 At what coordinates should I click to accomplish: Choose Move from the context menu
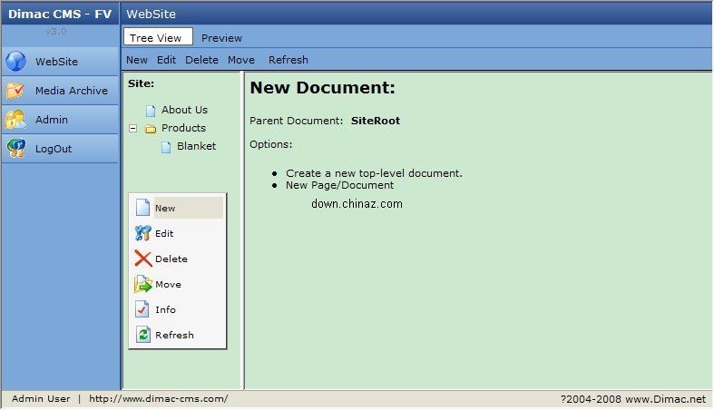pos(168,285)
